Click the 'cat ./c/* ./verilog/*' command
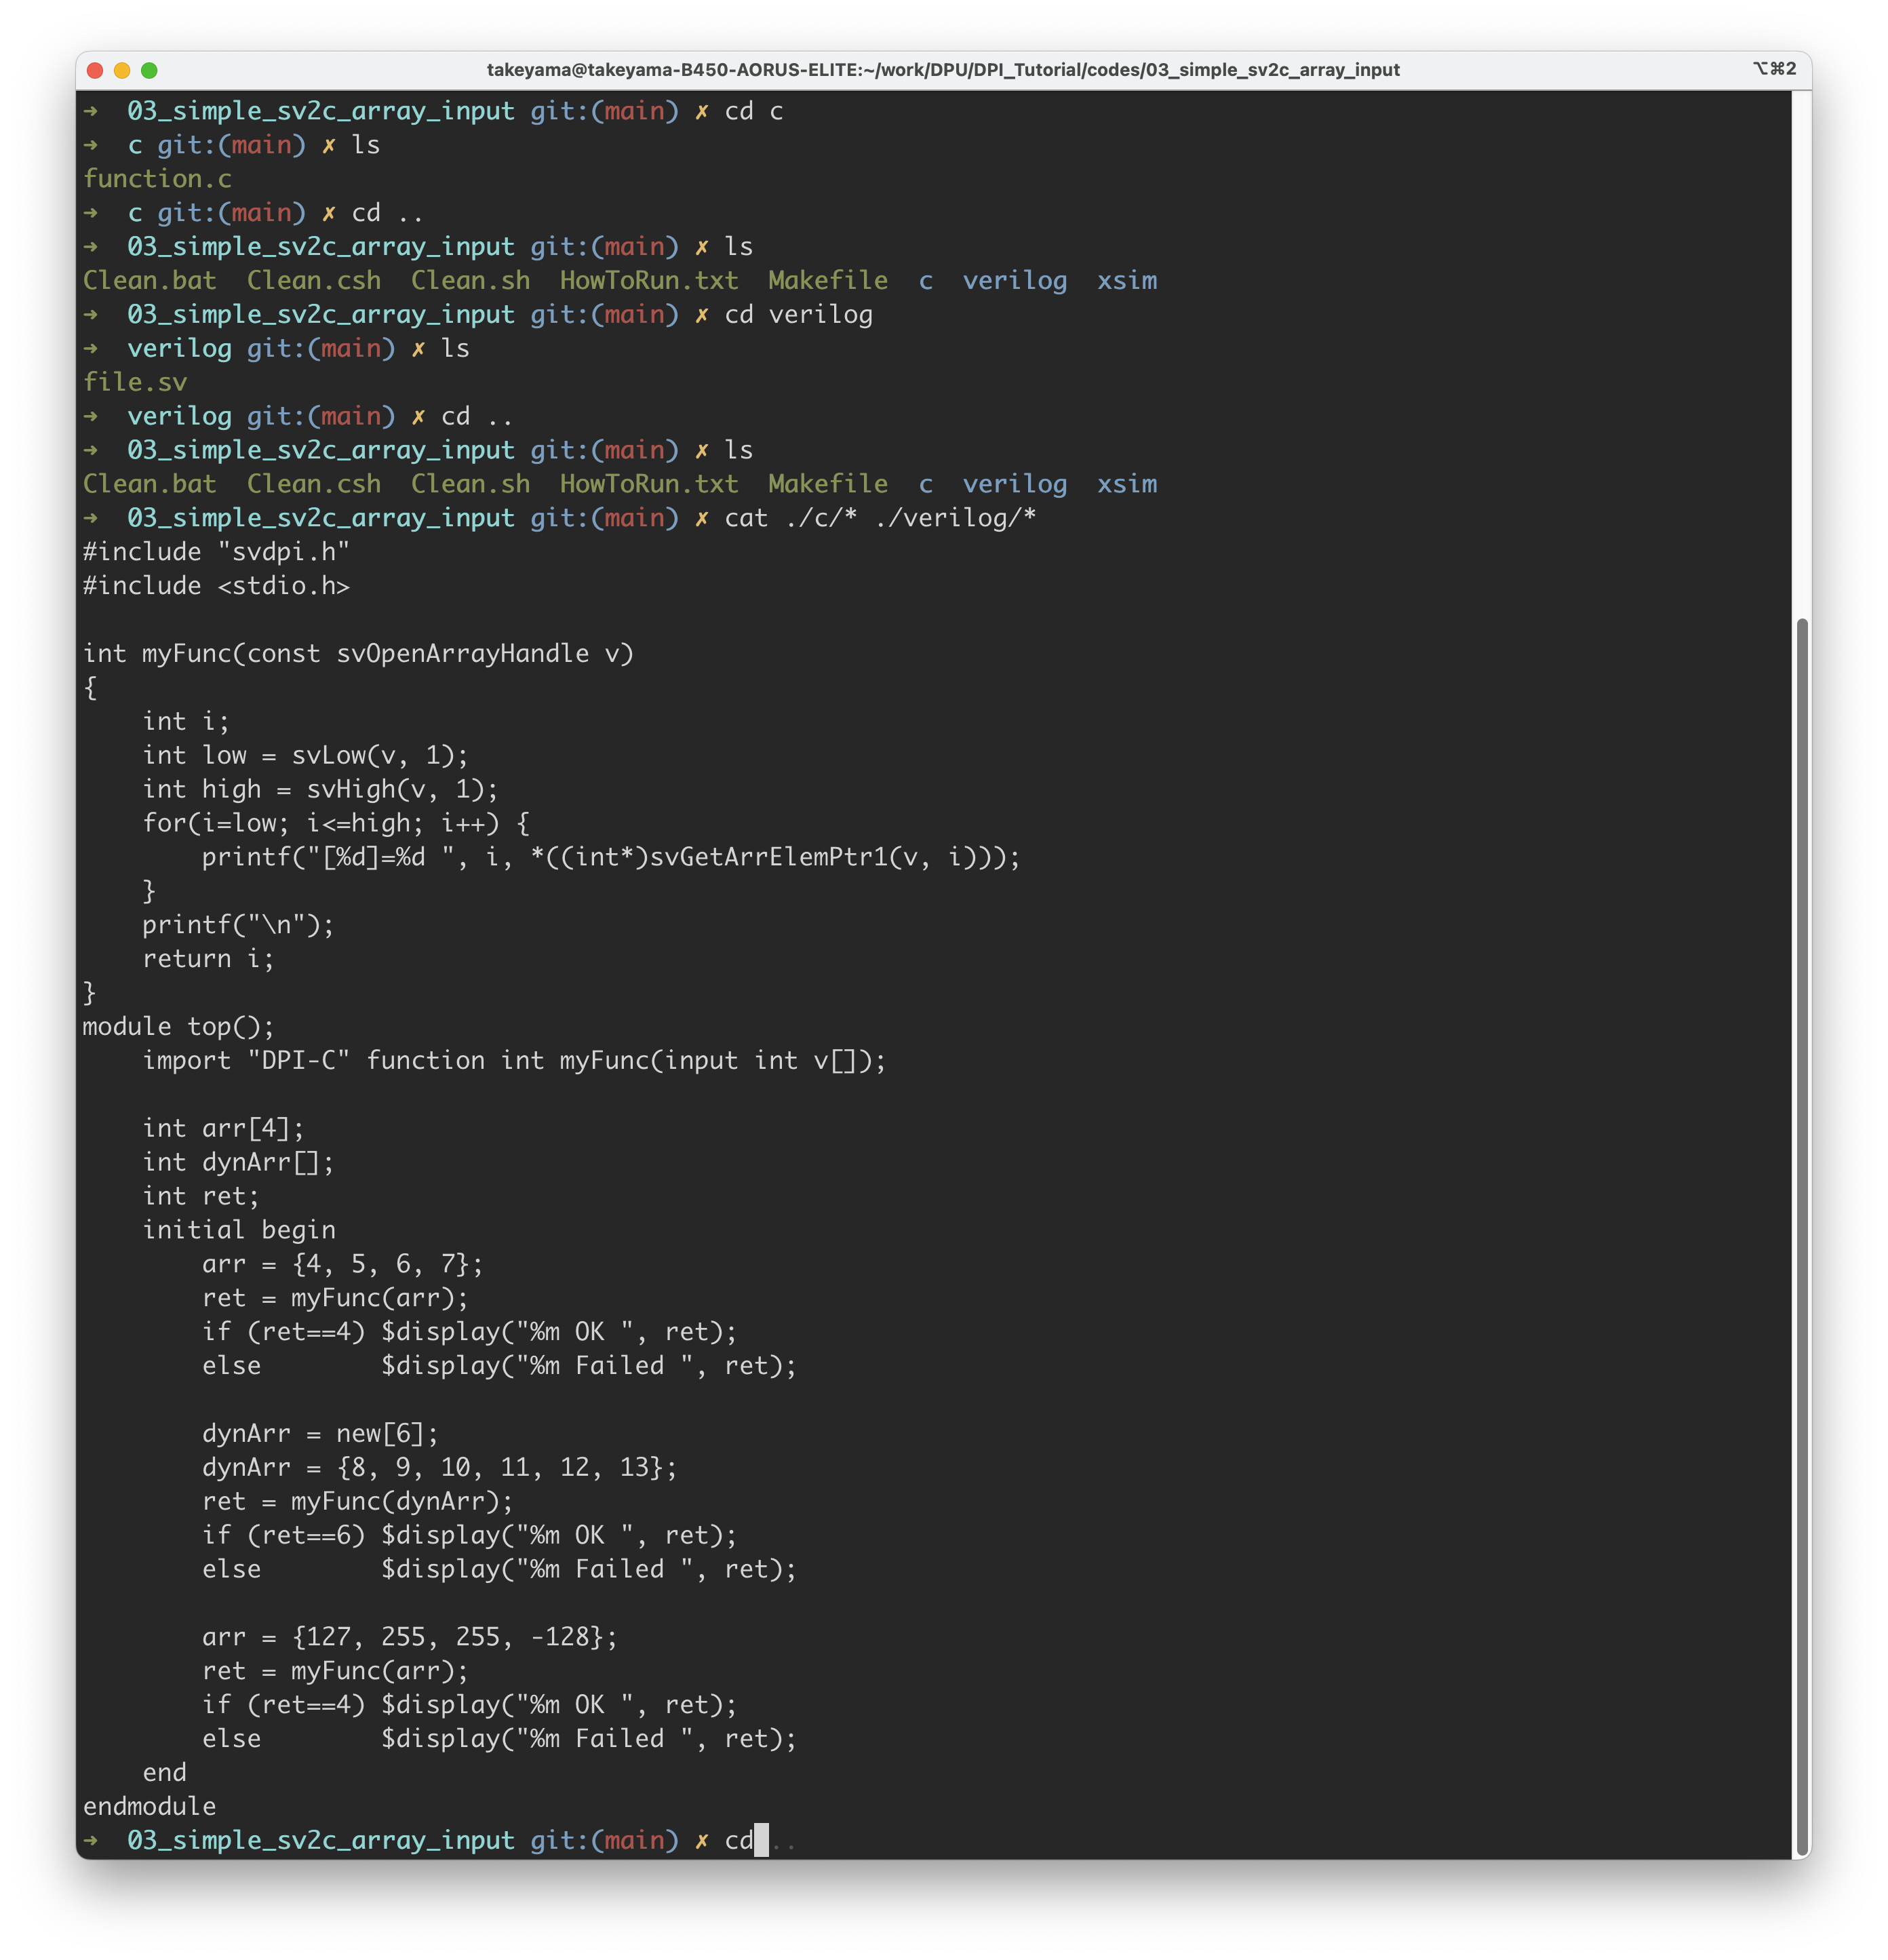Viewport: 1888px width, 1960px height. 880,518
